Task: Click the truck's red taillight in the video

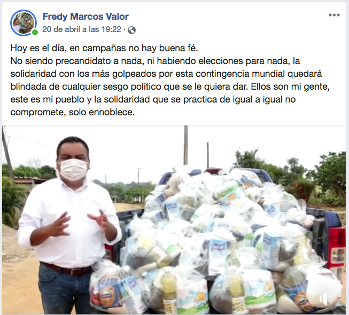Action: 336,247
